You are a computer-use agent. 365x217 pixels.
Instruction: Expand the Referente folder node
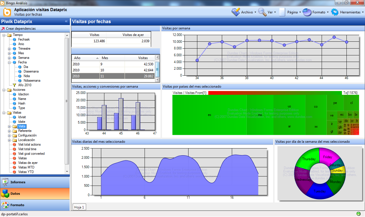click(x=9, y=131)
